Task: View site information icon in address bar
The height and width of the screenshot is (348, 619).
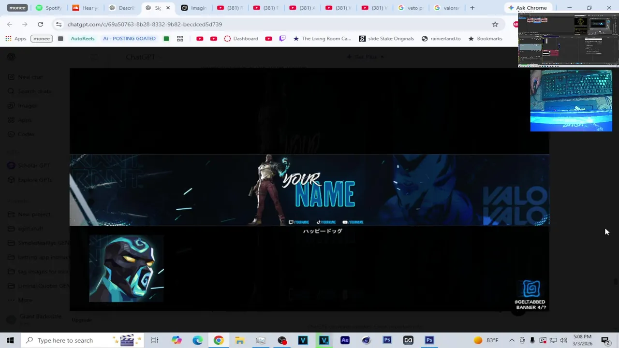Action: 59,24
